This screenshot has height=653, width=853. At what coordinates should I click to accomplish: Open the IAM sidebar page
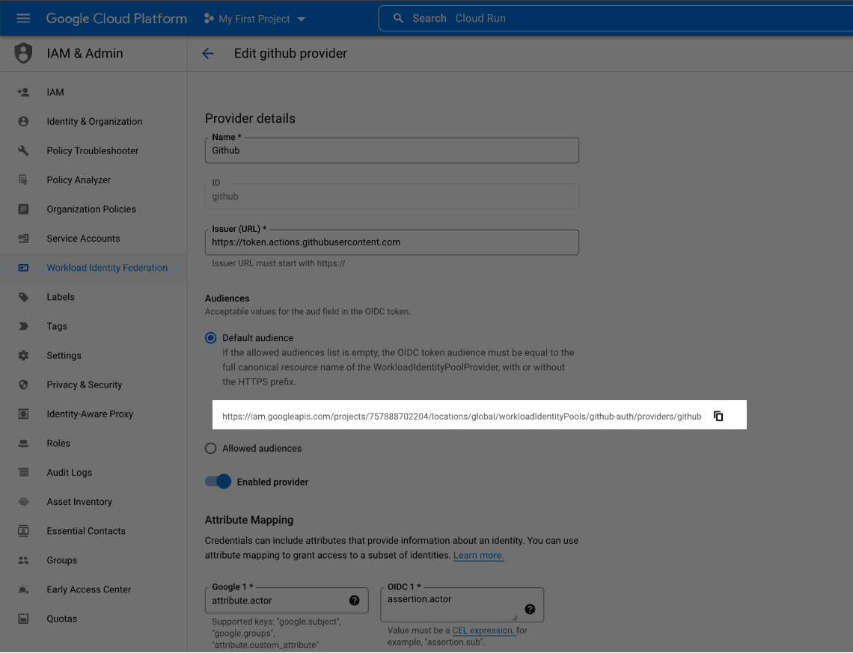[55, 92]
